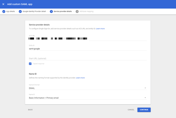Click the BACK button
The width and height of the screenshot is (176, 118).
30,110
